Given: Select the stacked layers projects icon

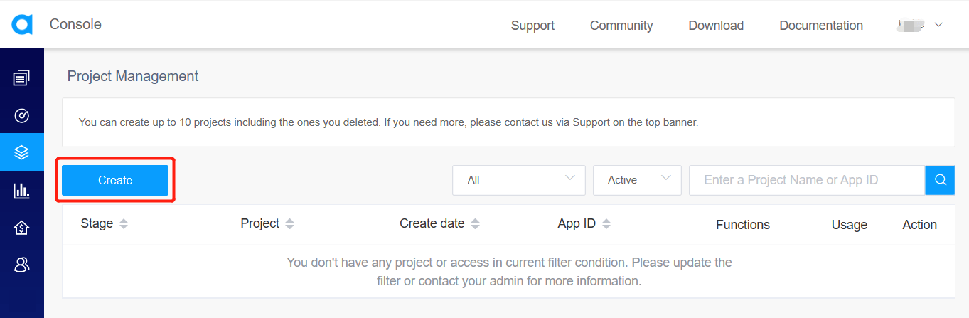Looking at the screenshot, I should point(21,152).
